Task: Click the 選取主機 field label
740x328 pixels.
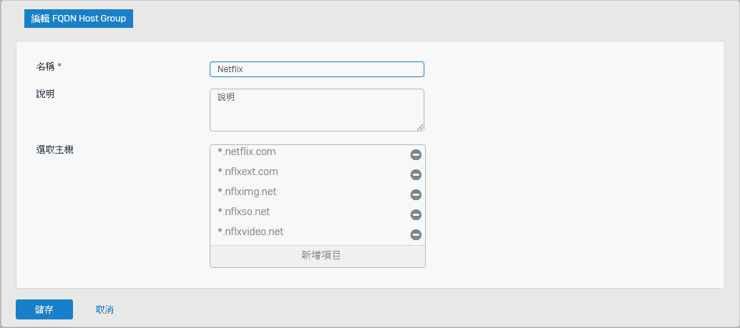Action: [x=54, y=150]
